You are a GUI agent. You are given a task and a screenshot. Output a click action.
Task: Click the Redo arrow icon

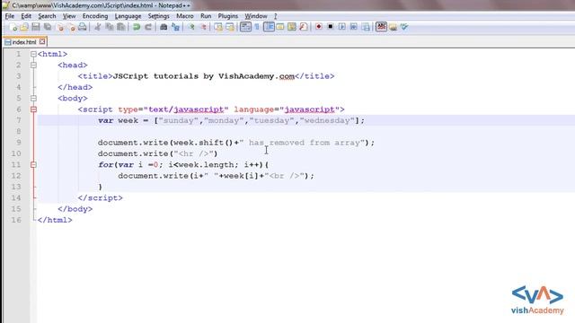148,27
